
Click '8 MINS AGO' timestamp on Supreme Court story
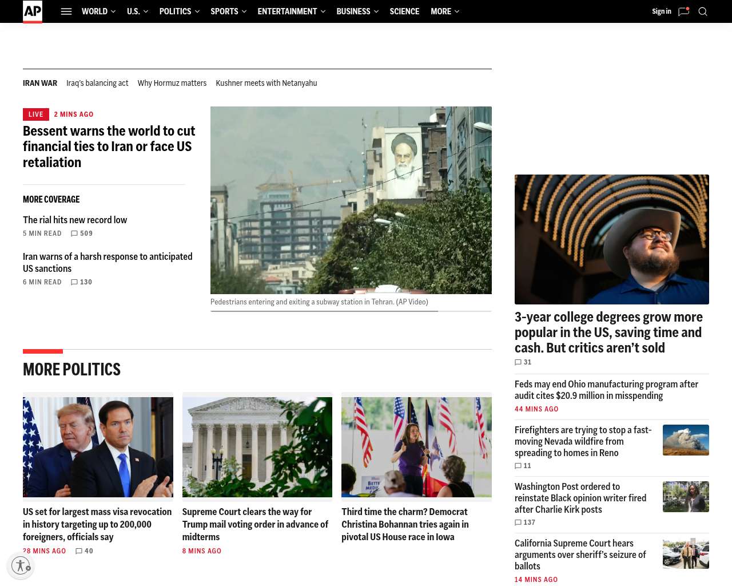[x=202, y=551]
